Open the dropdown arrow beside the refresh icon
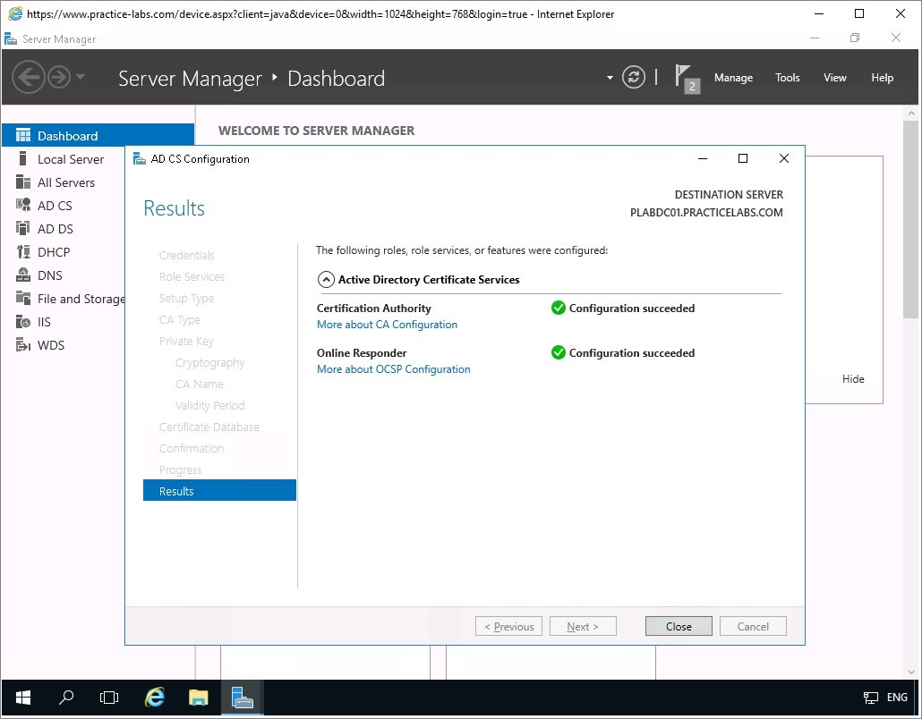The height and width of the screenshot is (719, 922). coord(610,78)
